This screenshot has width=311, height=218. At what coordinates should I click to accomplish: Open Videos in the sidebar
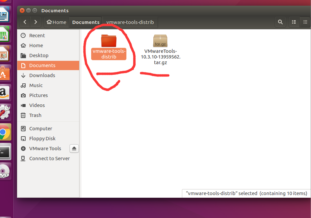[48, 105]
